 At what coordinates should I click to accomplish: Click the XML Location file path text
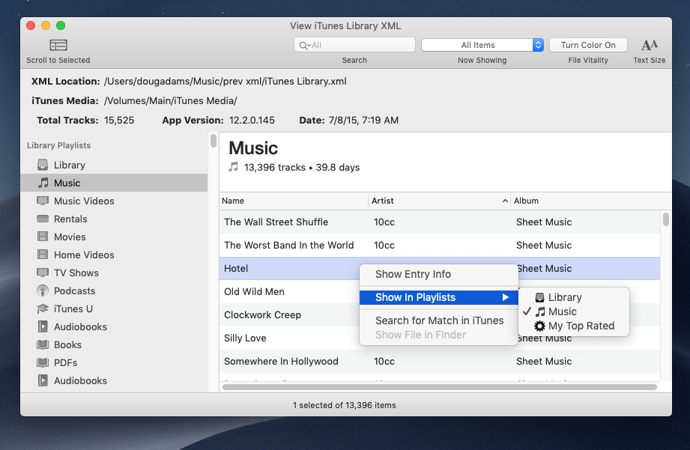click(226, 82)
